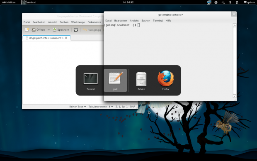Open volume icon in top bar
The image size is (257, 161).
tap(223, 2)
